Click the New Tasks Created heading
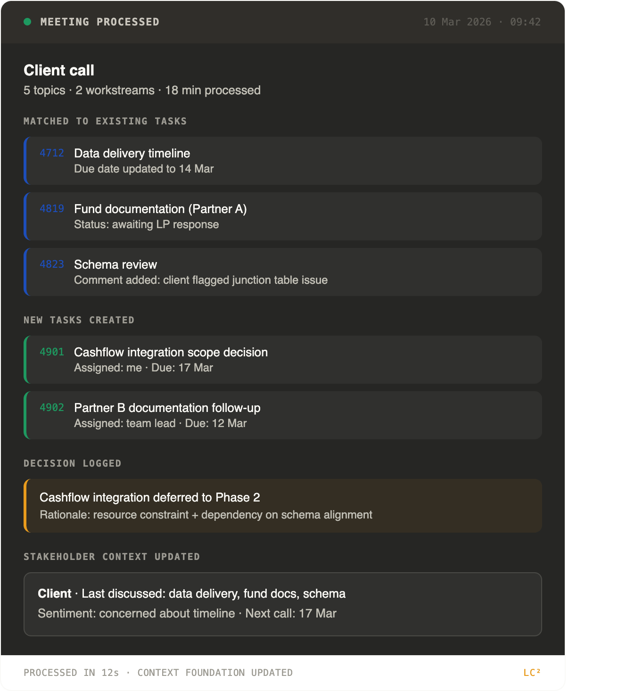The height and width of the screenshot is (691, 643). 79,320
